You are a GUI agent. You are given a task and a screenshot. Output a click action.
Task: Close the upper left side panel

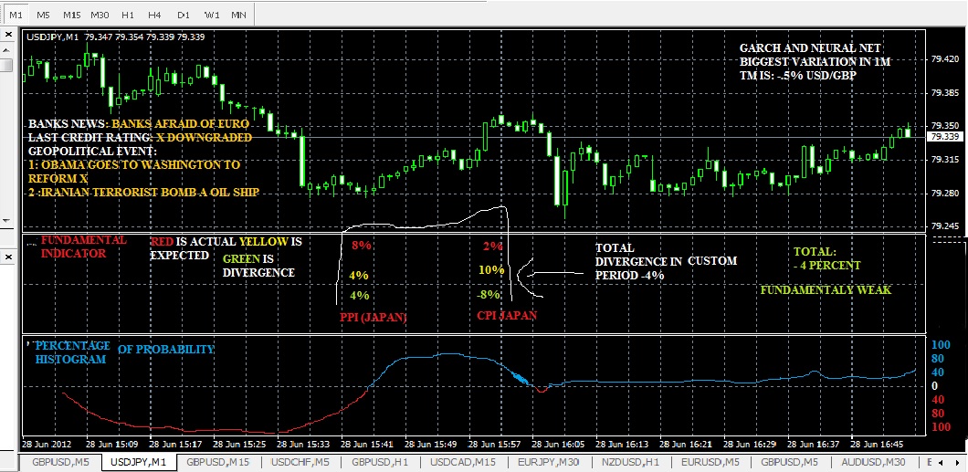pyautogui.click(x=7, y=33)
